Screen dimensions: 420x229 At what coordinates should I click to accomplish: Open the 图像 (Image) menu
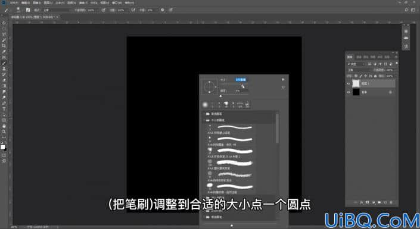[37, 2]
